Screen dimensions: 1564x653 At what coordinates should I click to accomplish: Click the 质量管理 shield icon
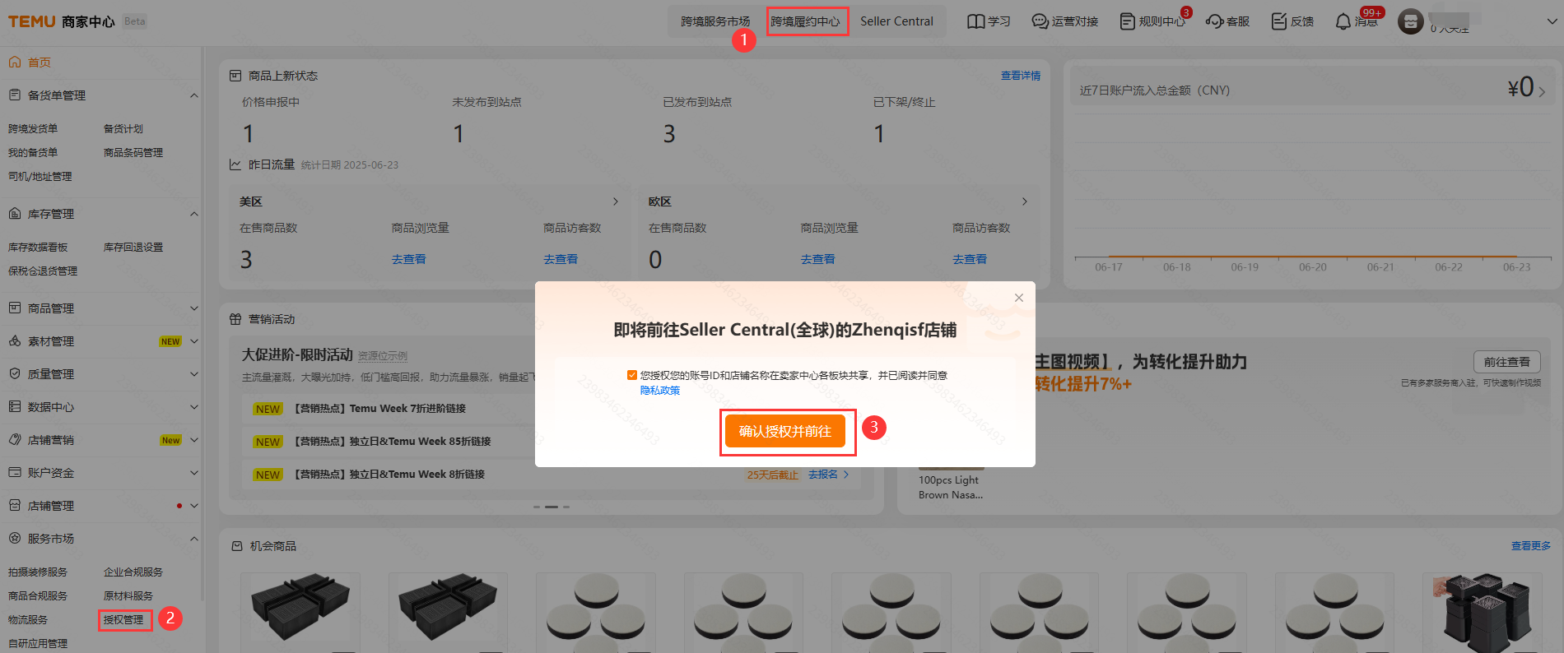(x=15, y=374)
